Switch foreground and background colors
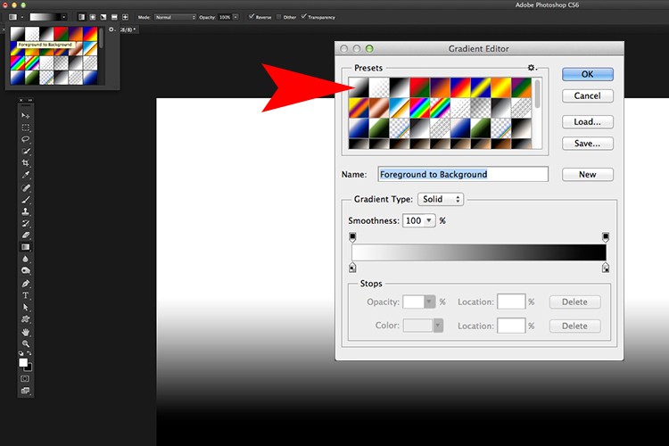 click(29, 353)
